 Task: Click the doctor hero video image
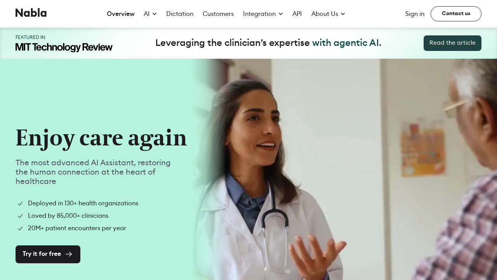344,169
